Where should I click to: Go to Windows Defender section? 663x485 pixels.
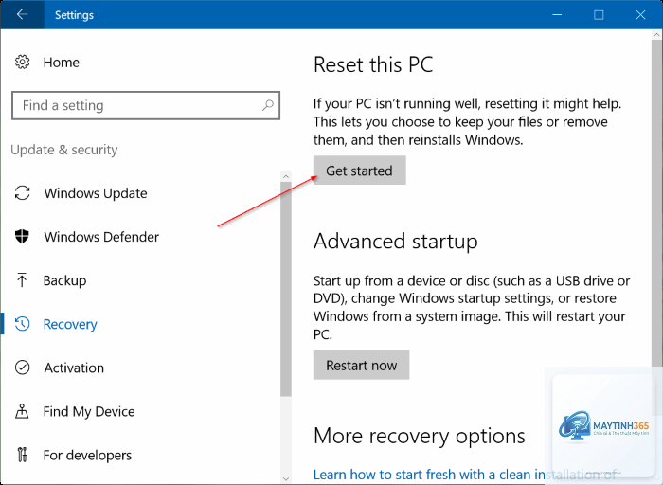click(x=101, y=237)
